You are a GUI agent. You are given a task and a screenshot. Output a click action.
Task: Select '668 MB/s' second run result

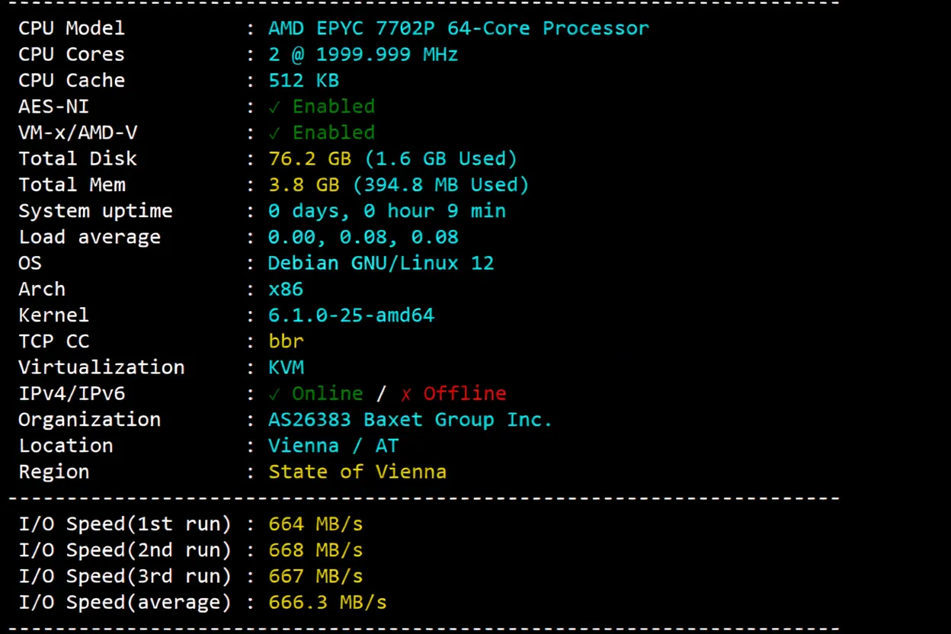pos(315,550)
